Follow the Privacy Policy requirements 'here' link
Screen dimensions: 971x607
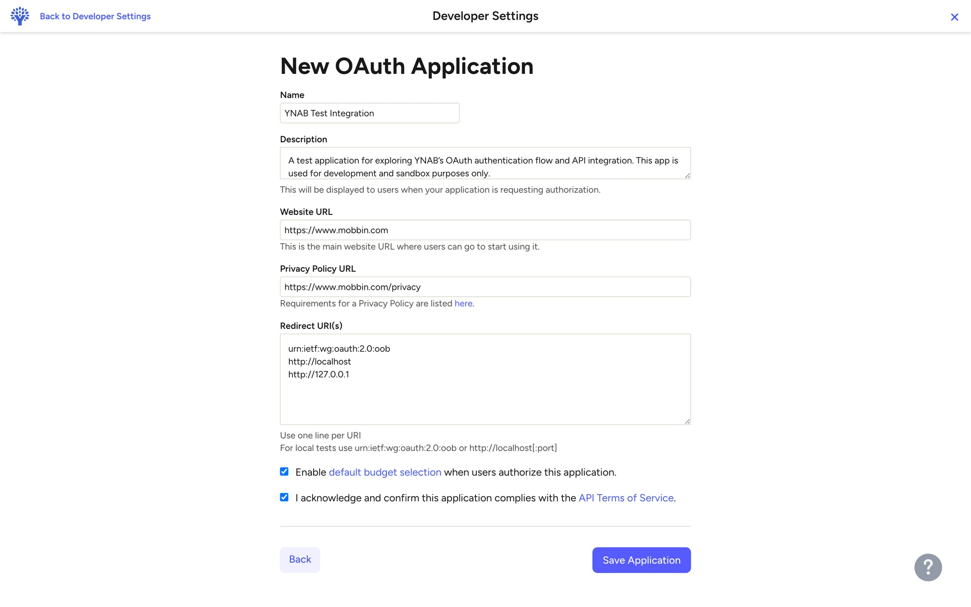coord(463,303)
